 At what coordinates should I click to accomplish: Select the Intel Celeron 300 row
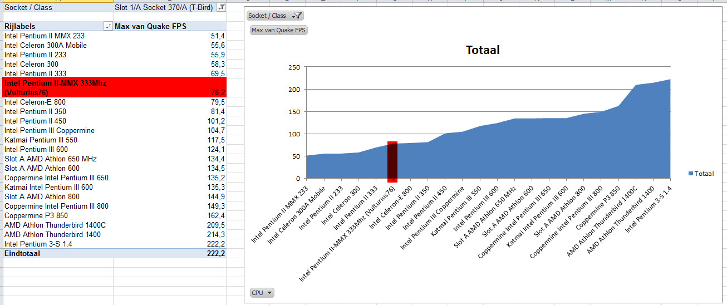click(x=114, y=64)
